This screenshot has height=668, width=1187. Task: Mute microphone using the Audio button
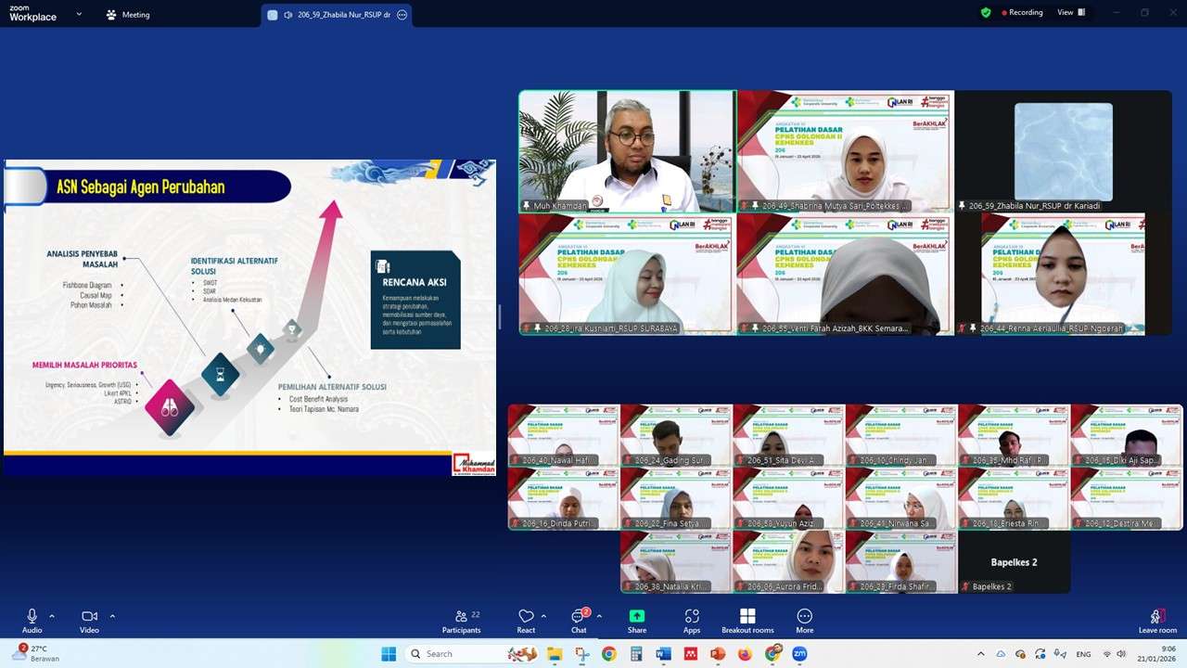point(32,619)
